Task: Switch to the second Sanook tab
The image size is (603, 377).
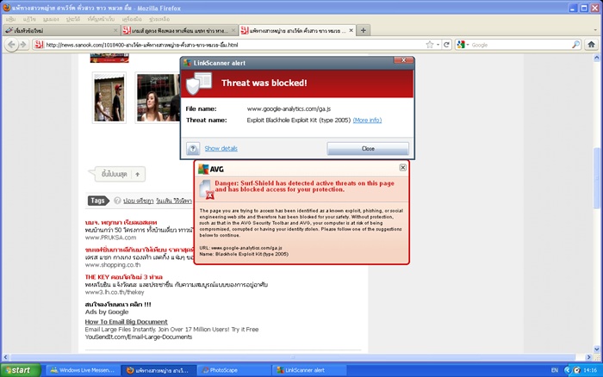Action: (179, 30)
